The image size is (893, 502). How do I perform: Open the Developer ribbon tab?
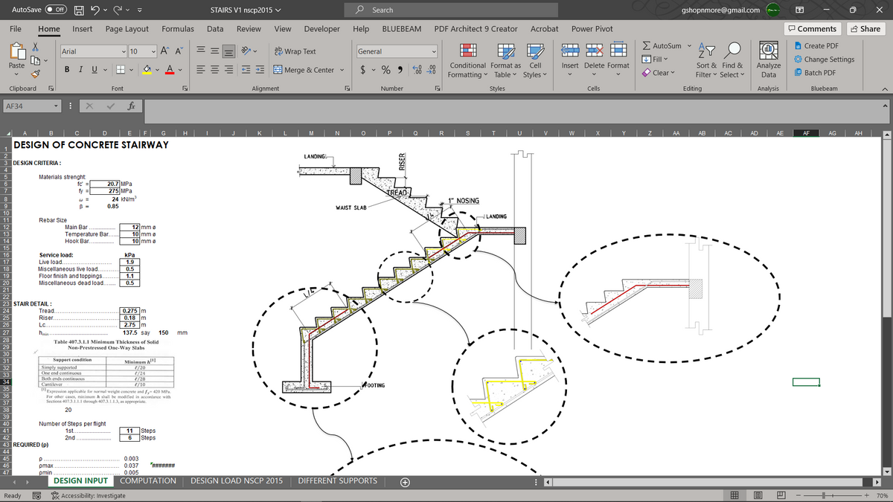(x=321, y=29)
